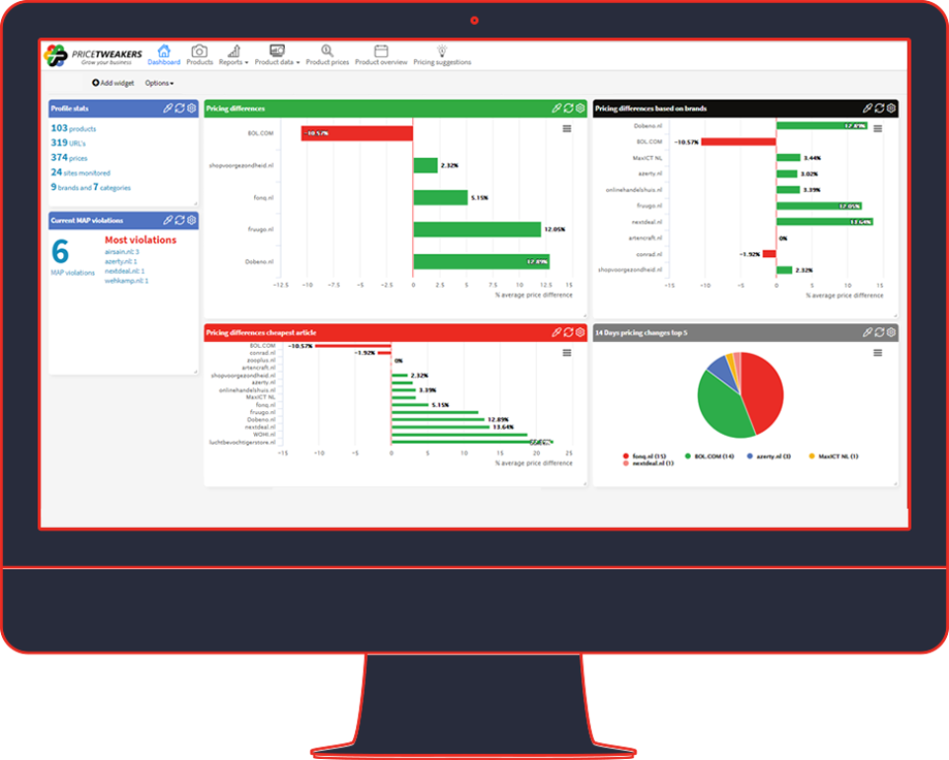Click the large 6 MAP violations number

(x=60, y=252)
